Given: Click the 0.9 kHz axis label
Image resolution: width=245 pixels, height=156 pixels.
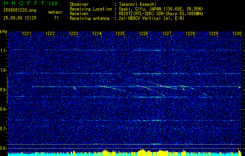Looking at the screenshot, I should [x=4, y=90].
